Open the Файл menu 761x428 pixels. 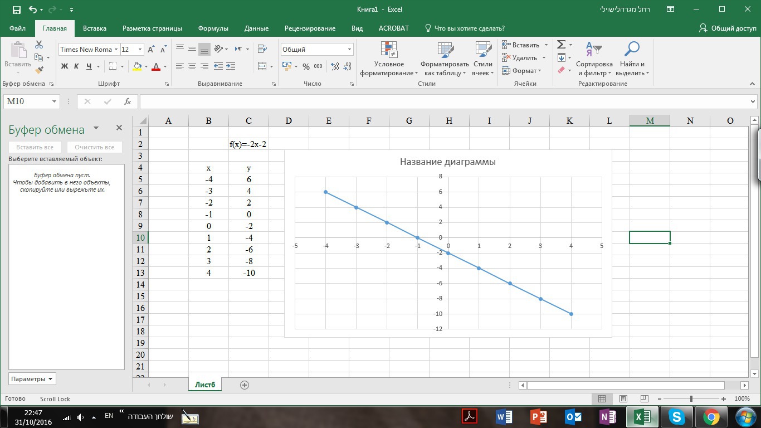pyautogui.click(x=17, y=28)
